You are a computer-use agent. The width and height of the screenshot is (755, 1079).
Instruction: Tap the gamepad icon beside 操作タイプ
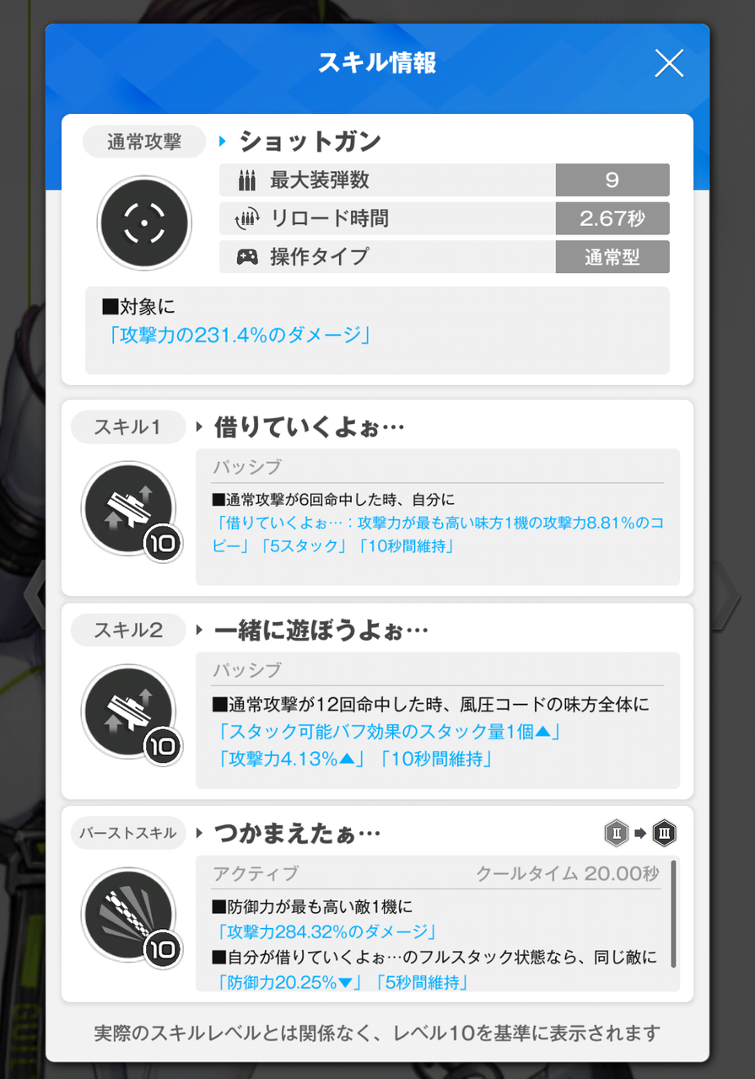click(246, 257)
